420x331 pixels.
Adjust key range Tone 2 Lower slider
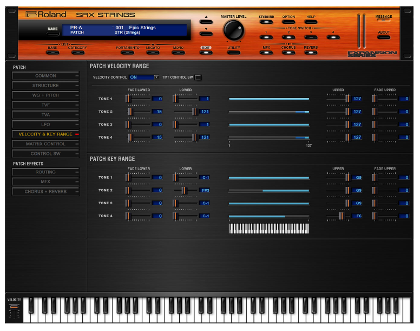184,190
